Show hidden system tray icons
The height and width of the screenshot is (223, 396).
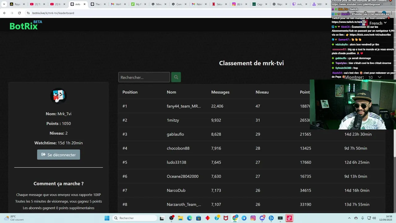coord(349,218)
